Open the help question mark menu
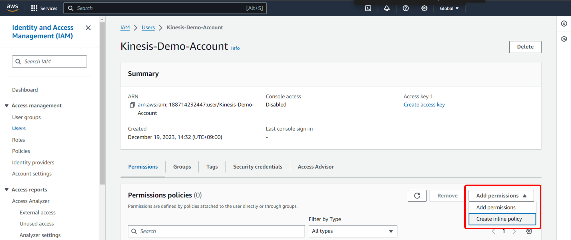571x240 pixels. [405, 8]
